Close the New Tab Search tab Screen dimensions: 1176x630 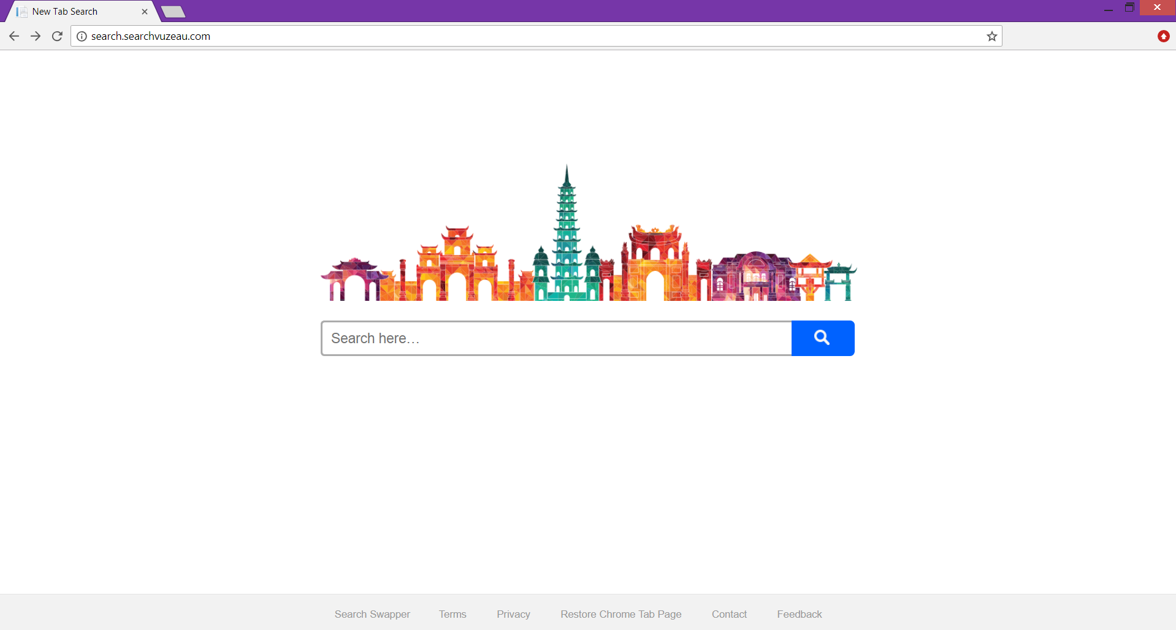coord(145,12)
